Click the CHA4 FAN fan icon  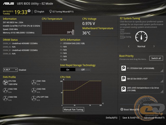[x=5, y=98]
